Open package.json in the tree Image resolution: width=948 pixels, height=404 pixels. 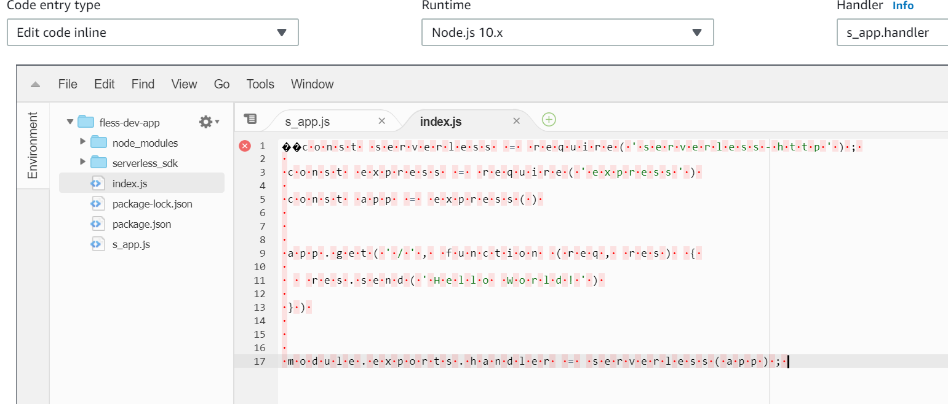click(x=141, y=224)
